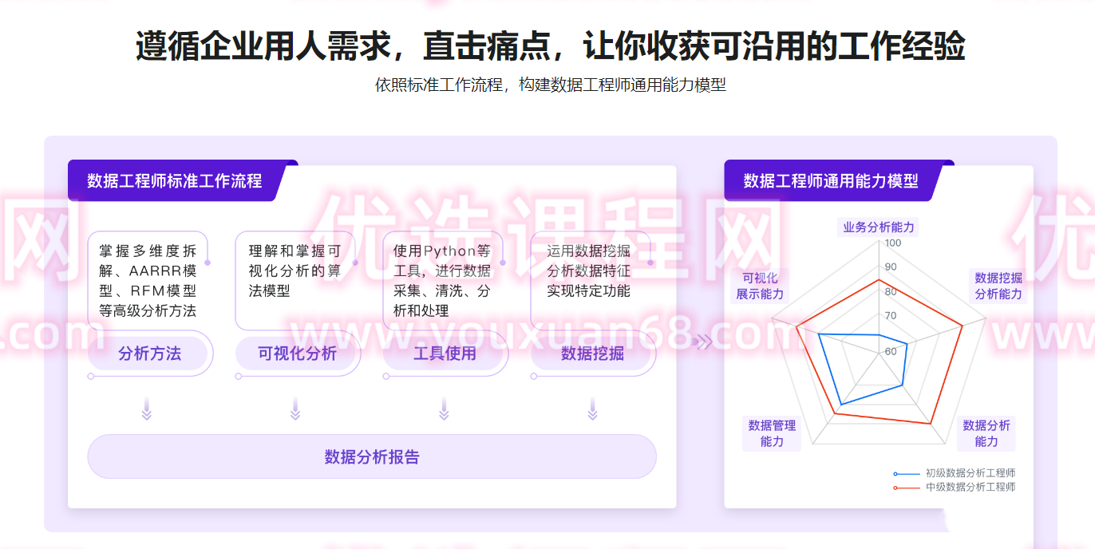Open the 数据工程师标准工作流程 header tab
Screen dimensions: 1095x549
pyautogui.click(x=176, y=181)
